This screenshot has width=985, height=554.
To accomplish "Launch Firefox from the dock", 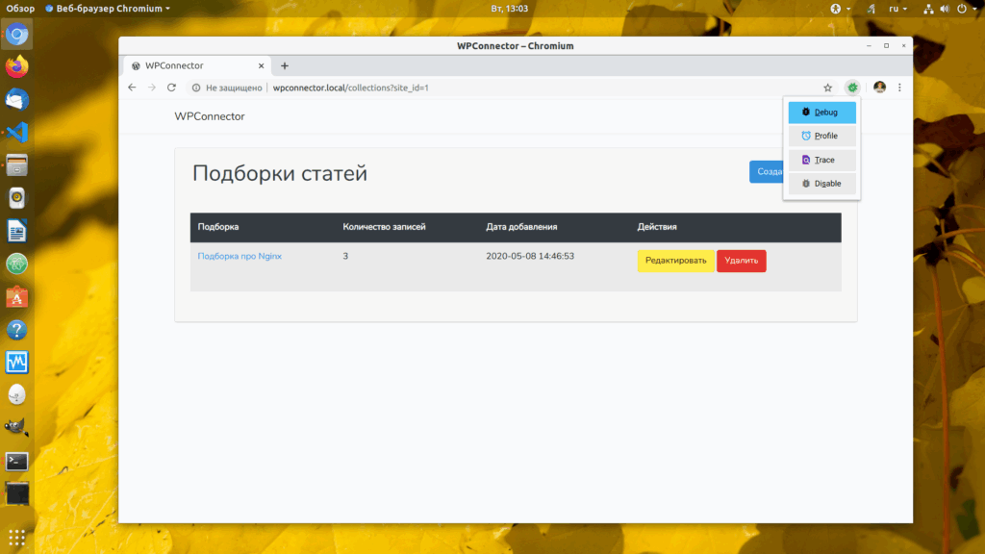I will coord(17,66).
